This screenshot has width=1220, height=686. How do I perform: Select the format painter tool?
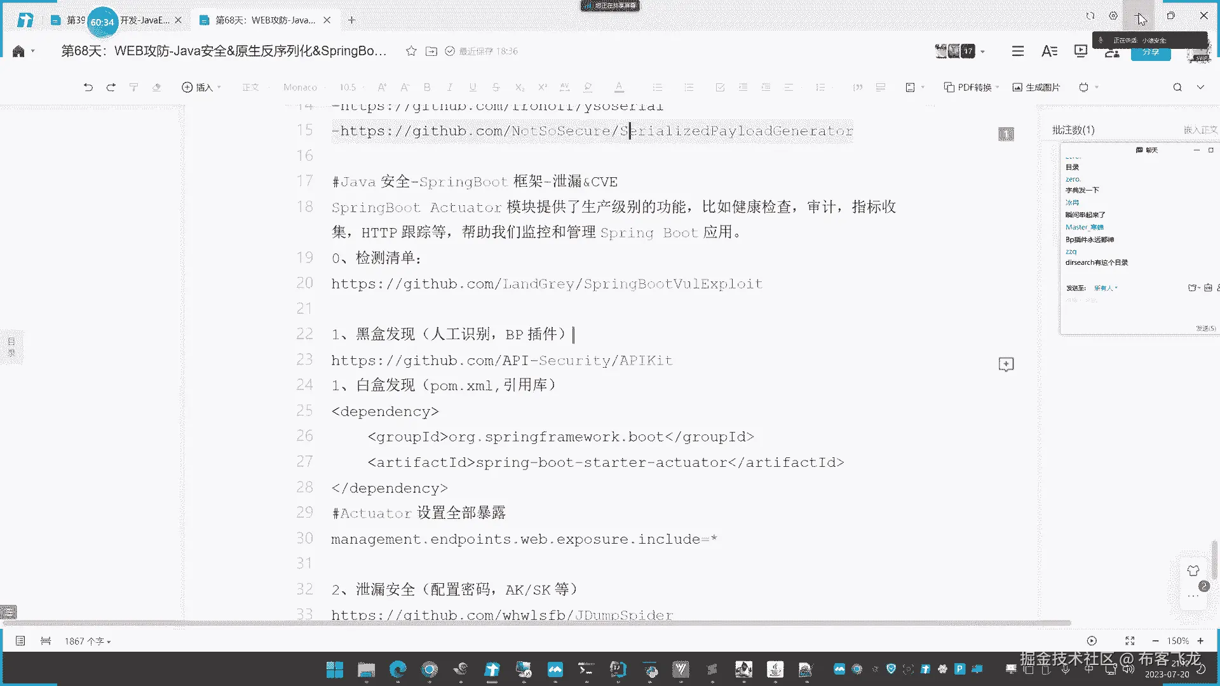coord(133,87)
